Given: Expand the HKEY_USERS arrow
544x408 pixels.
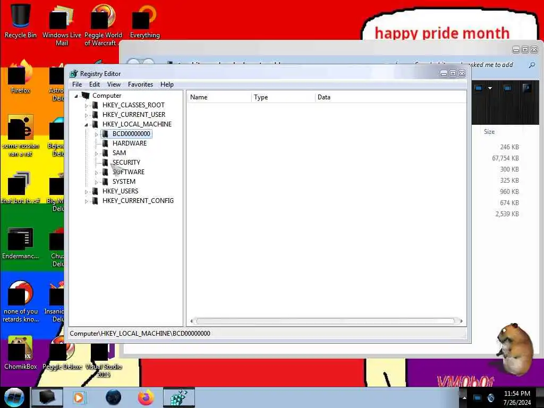Looking at the screenshot, I should (x=86, y=191).
